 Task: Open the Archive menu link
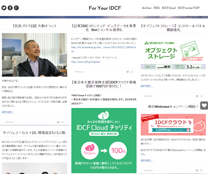pos(147,8)
